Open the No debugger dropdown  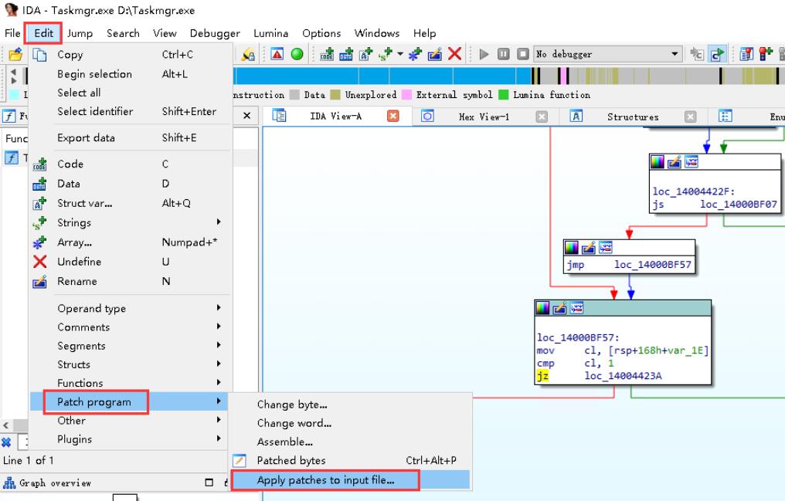click(608, 54)
